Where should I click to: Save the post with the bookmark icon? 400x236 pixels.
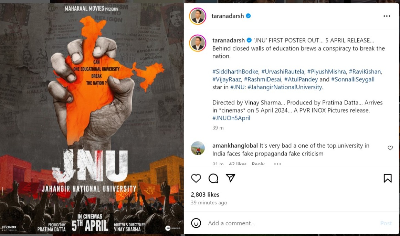(x=388, y=178)
